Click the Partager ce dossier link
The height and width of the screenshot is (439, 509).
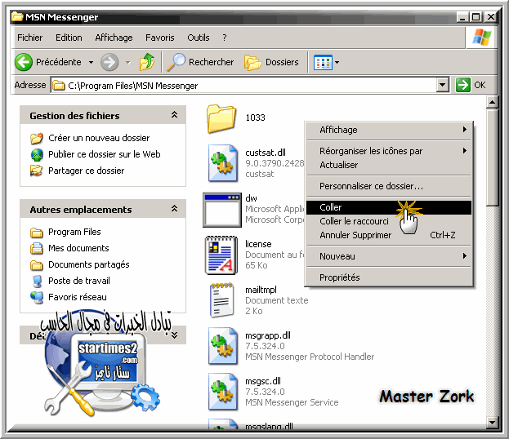pyautogui.click(x=86, y=171)
